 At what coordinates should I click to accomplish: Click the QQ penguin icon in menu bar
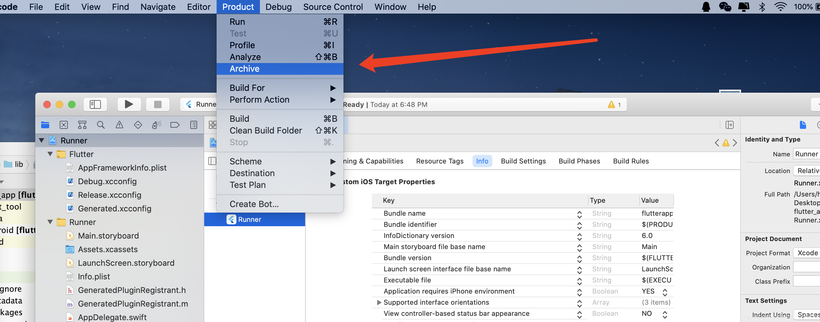[706, 7]
